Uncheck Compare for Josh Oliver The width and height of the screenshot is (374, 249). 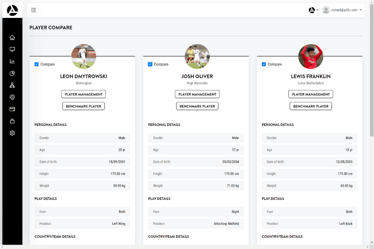pos(150,64)
